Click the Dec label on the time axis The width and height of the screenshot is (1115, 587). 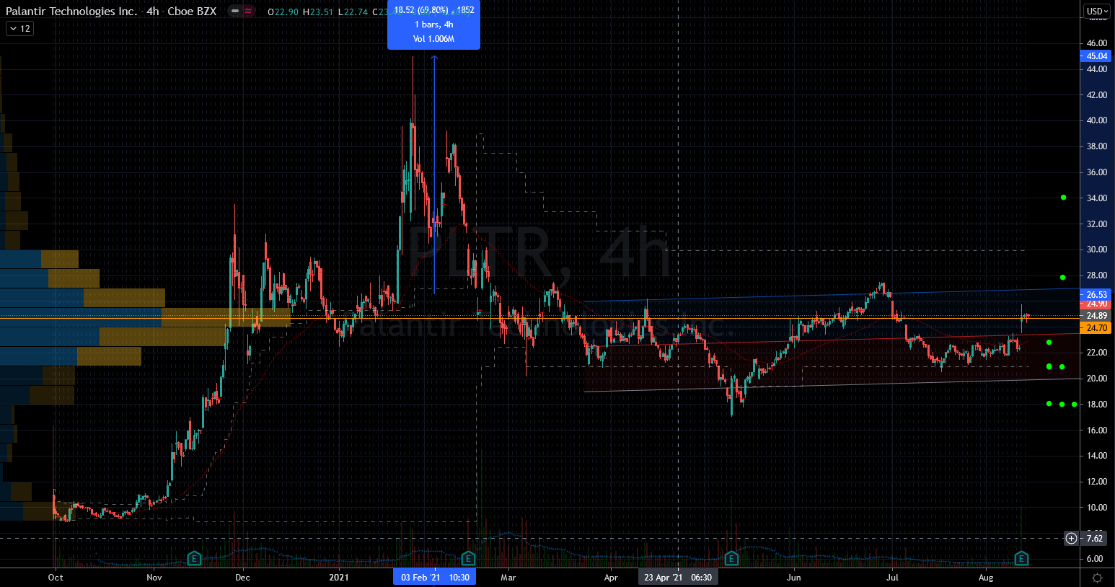(x=243, y=578)
